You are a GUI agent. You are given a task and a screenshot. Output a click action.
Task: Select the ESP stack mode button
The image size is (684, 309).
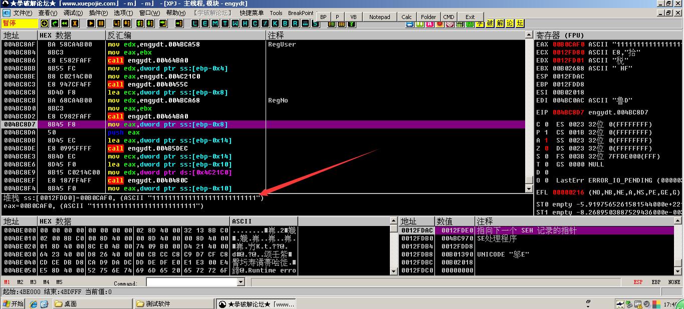click(x=638, y=282)
